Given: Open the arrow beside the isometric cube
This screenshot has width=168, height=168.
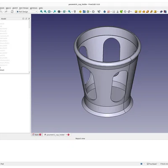Looking at the screenshot, I should coord(67,12).
